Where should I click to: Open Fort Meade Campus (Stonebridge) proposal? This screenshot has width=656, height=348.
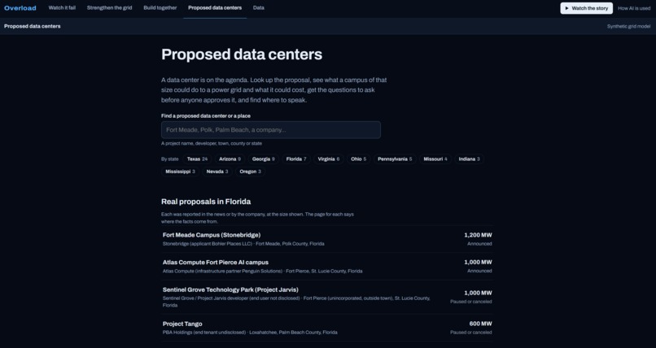[327, 239]
